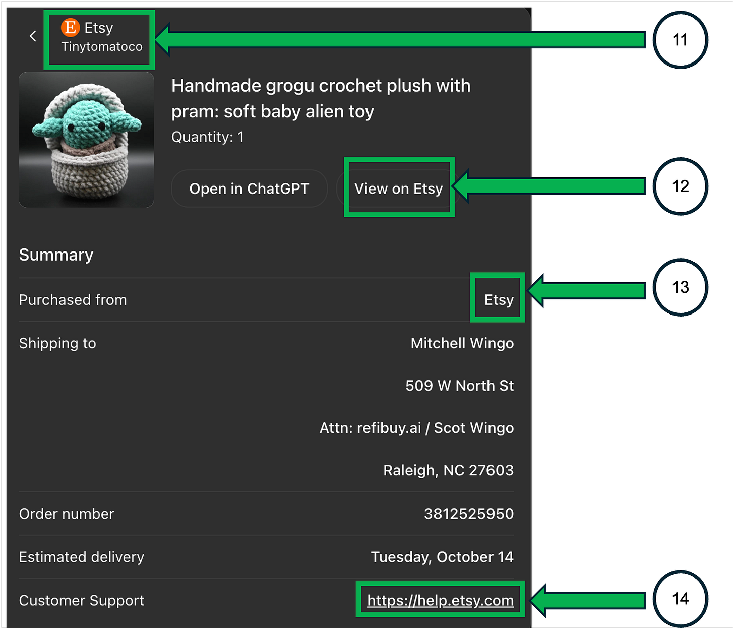Go back using the left chevron
The width and height of the screenshot is (734, 629).
(33, 36)
